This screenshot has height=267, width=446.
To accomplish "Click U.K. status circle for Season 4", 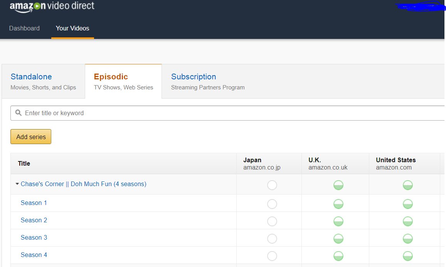I will pos(338,256).
